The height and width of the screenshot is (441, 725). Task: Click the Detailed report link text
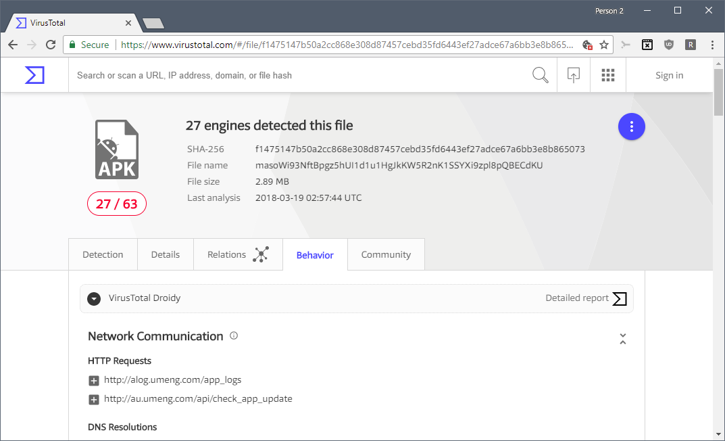(x=577, y=298)
